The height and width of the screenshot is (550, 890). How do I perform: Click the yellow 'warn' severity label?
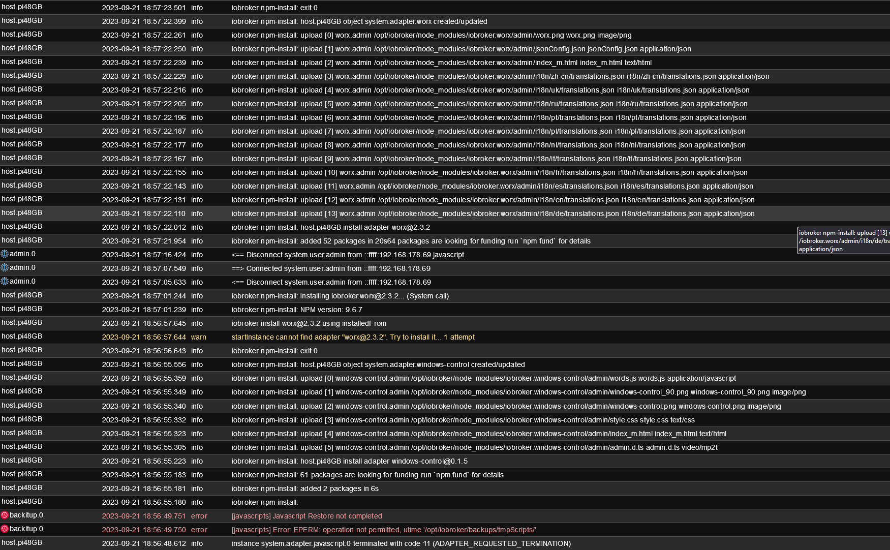(x=198, y=337)
